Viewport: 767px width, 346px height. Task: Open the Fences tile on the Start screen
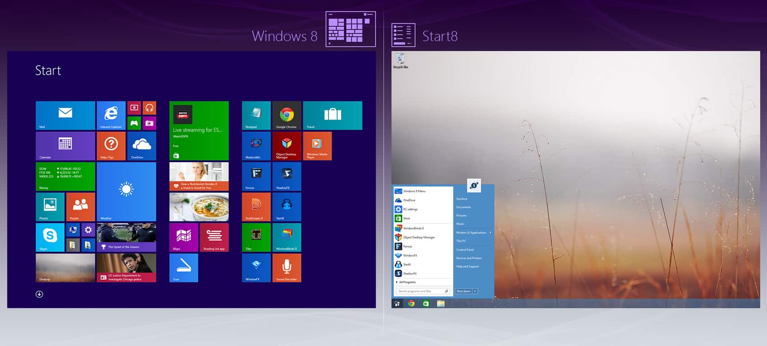click(256, 177)
